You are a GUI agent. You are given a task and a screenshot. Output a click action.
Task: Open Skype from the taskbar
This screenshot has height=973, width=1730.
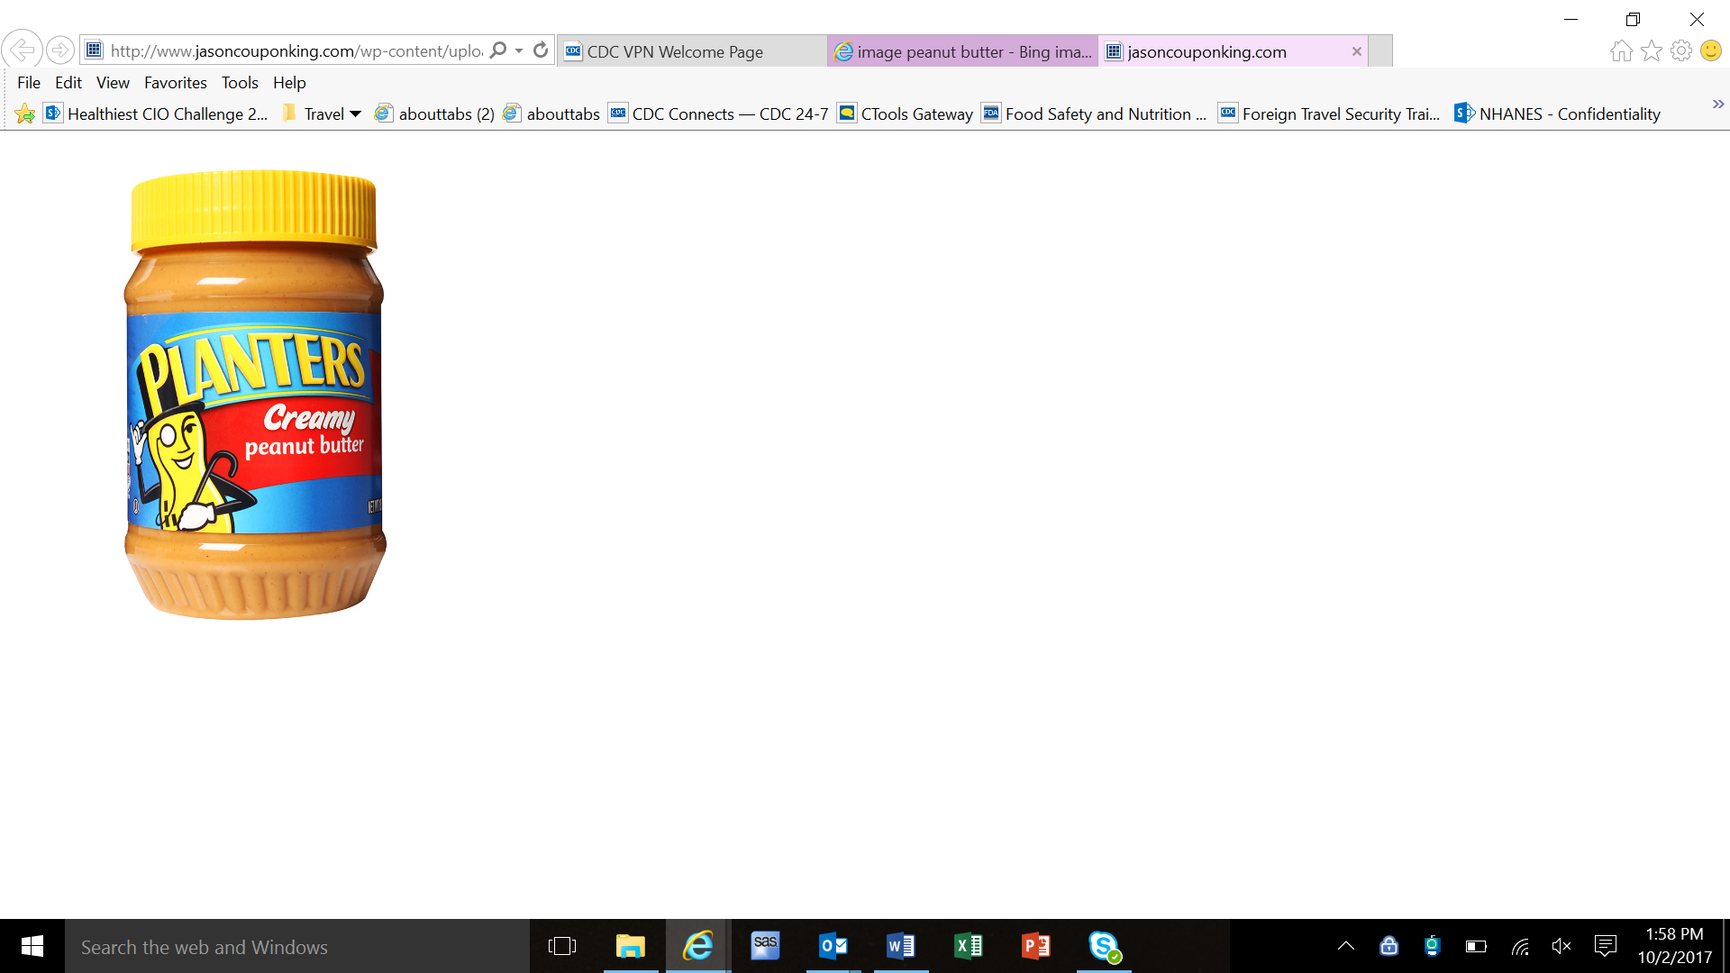(1104, 946)
